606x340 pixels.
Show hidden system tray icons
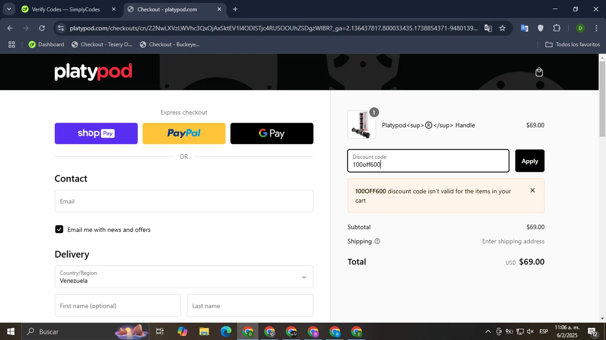pyautogui.click(x=488, y=332)
